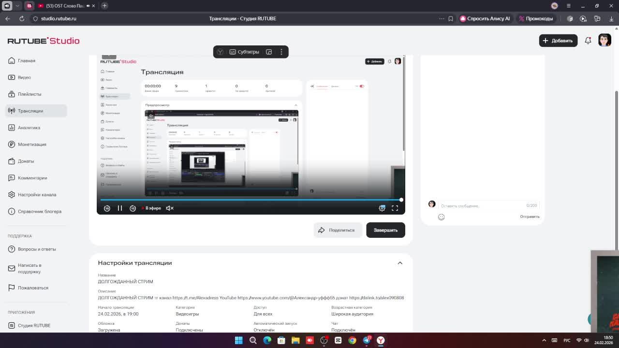
Task: Click picture-in-picture icon in overlay toolbar
Action: coord(269,52)
